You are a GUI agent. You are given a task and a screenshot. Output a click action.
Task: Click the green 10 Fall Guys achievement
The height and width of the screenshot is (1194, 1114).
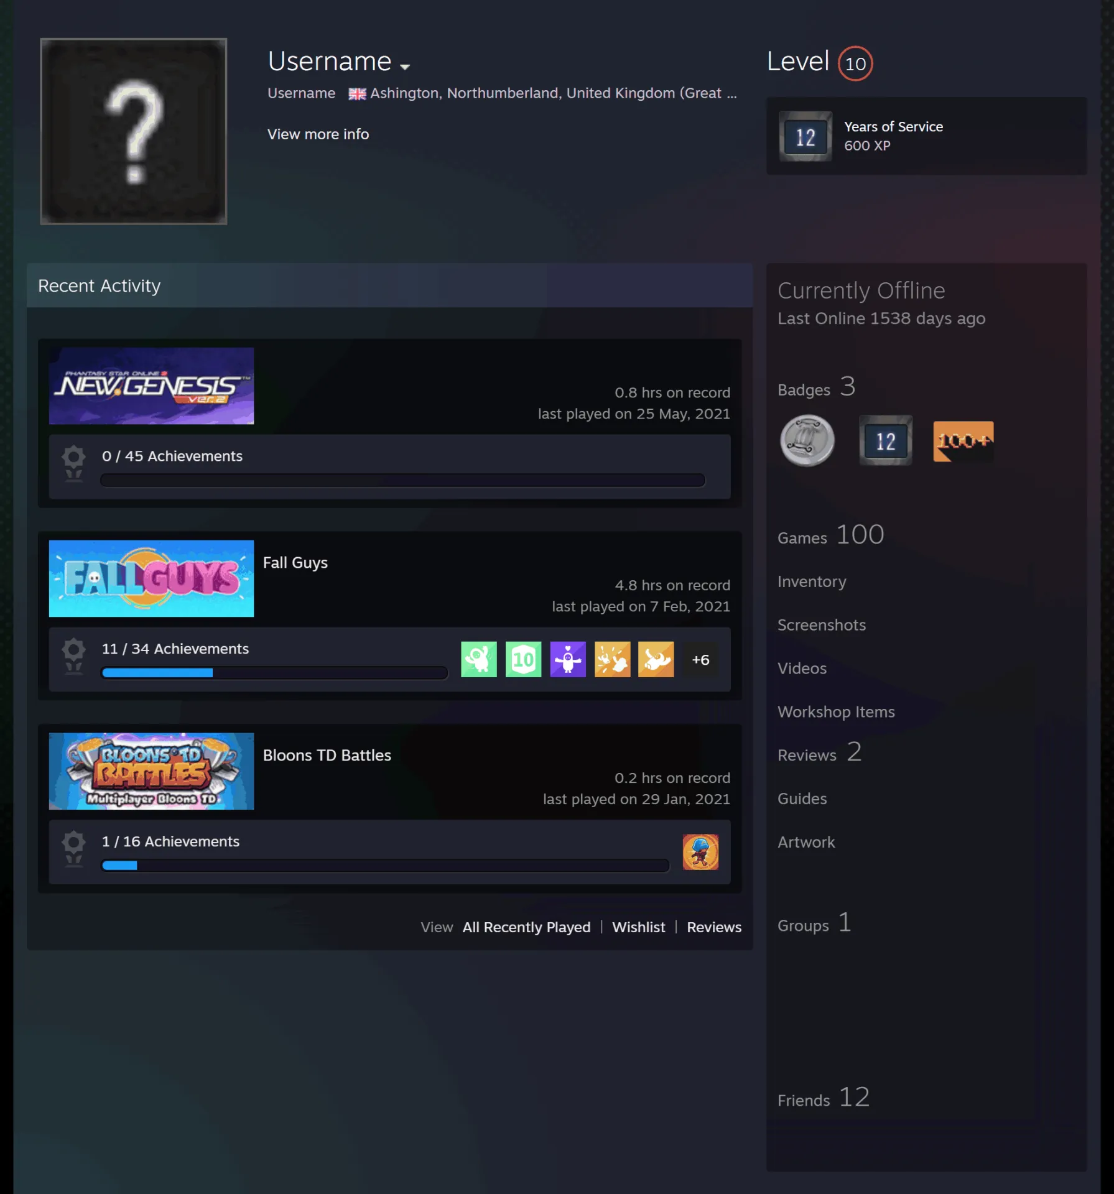(x=523, y=659)
